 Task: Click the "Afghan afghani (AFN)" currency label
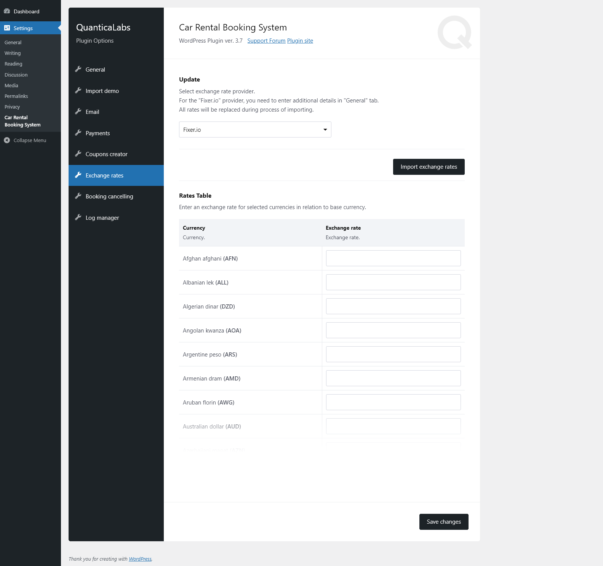[x=210, y=259]
